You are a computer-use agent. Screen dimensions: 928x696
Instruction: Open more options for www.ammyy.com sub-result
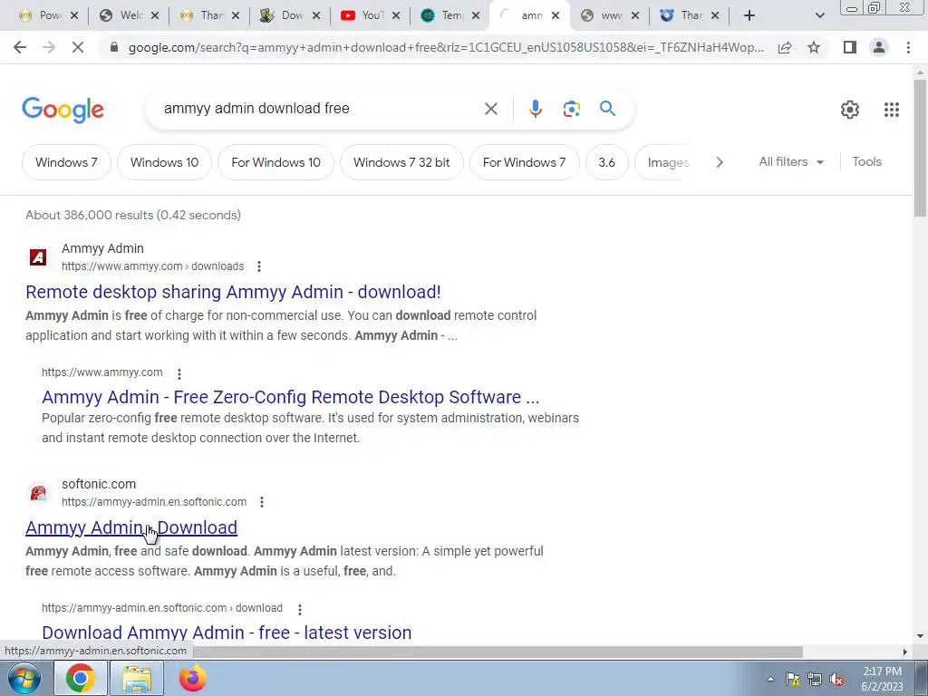pyautogui.click(x=179, y=373)
